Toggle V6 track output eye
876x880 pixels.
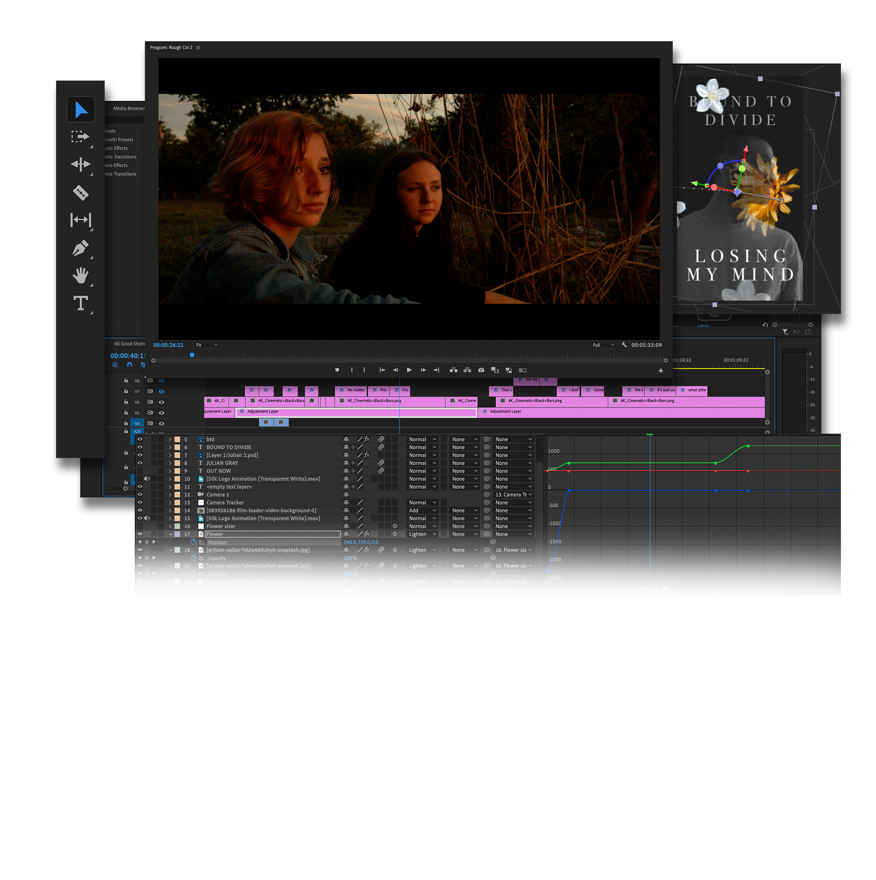tap(161, 402)
